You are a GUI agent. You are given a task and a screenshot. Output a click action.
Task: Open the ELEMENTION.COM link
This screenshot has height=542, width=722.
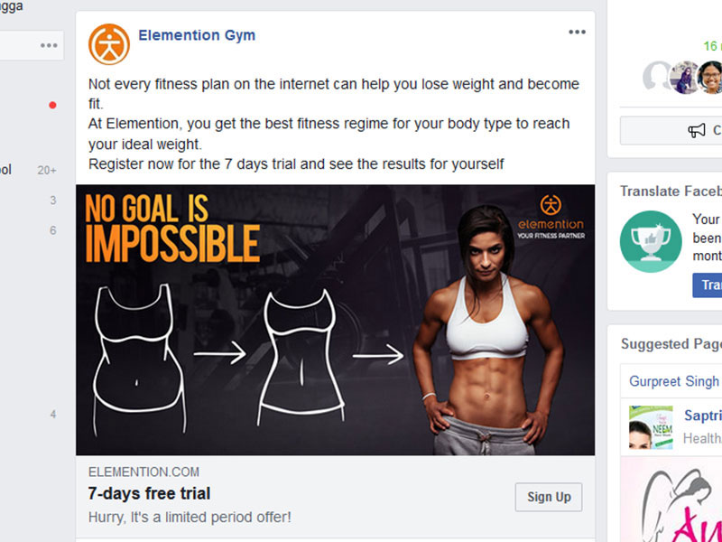tap(143, 472)
